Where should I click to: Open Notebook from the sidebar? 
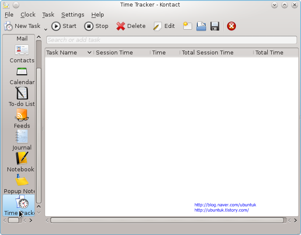(x=21, y=162)
